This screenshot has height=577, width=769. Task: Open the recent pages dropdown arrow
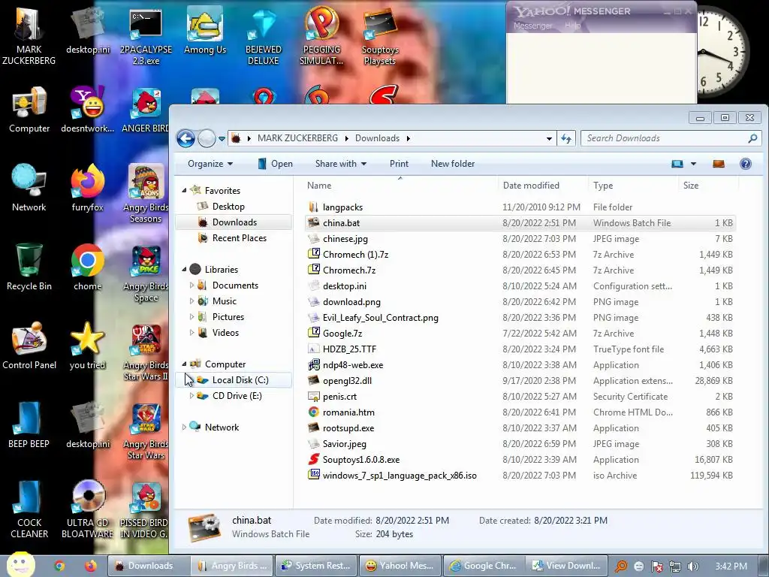tap(222, 139)
